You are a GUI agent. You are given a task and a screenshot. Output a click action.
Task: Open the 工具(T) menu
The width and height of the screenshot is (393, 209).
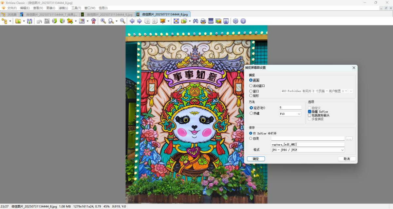click(76, 8)
